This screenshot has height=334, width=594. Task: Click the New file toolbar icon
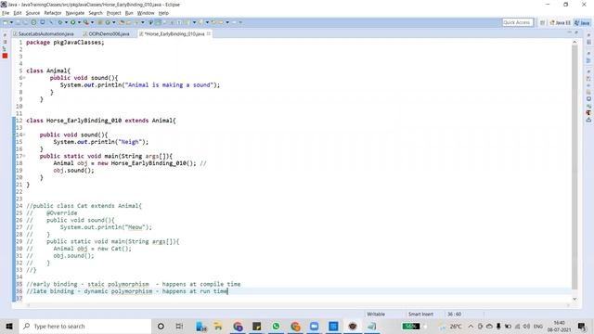6,22
